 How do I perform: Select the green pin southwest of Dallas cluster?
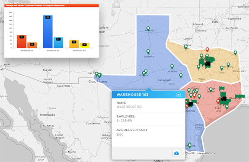[198, 67]
